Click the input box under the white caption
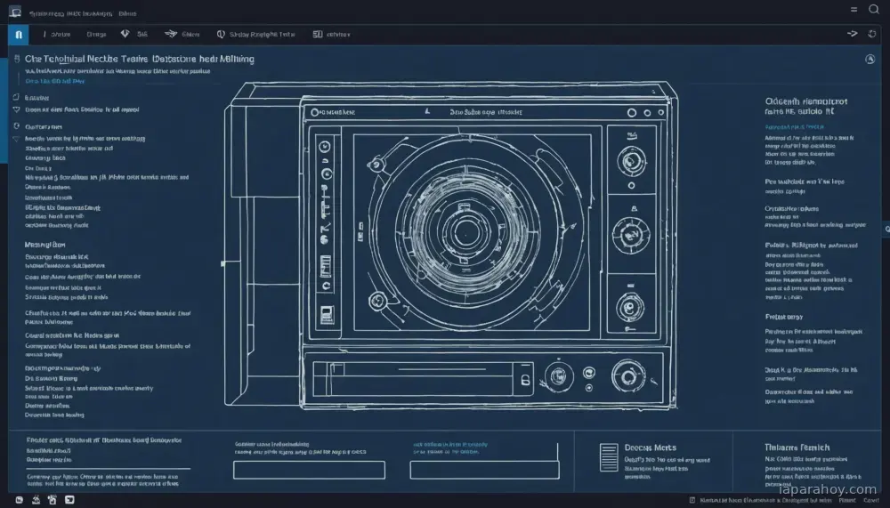890x508 pixels. (x=309, y=470)
